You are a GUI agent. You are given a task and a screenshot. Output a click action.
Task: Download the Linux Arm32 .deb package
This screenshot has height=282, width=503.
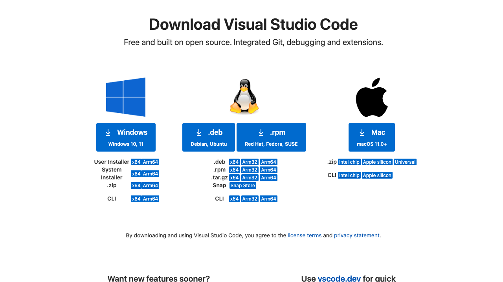[250, 162]
